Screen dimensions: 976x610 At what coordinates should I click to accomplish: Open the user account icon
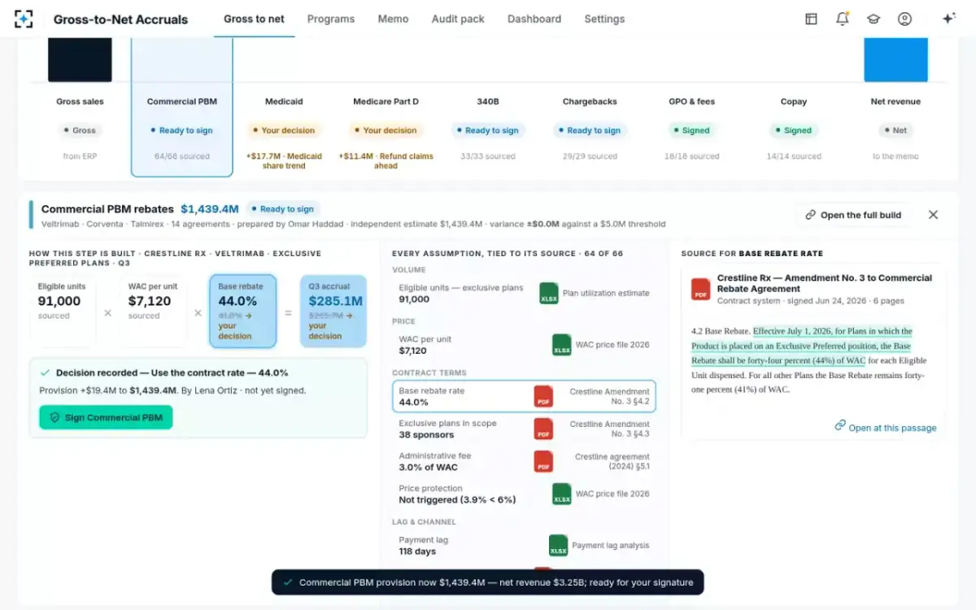click(904, 19)
